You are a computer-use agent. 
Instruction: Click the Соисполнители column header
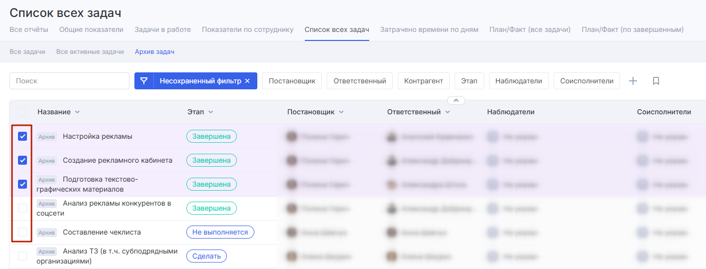coord(664,112)
